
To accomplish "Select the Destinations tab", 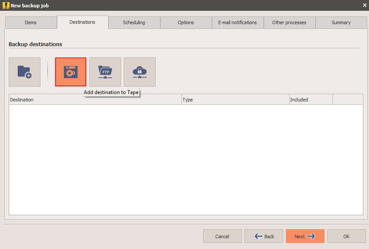I will pos(82,22).
